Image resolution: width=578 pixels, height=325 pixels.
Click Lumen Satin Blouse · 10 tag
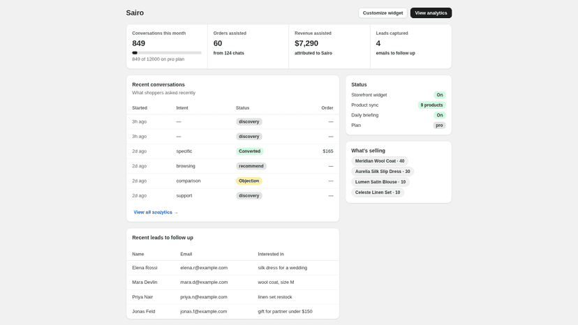pyautogui.click(x=380, y=182)
